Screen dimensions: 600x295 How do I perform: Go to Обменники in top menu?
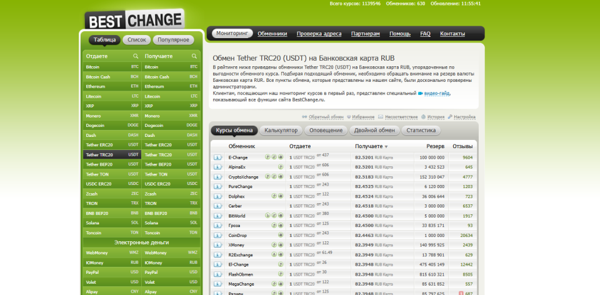point(272,33)
